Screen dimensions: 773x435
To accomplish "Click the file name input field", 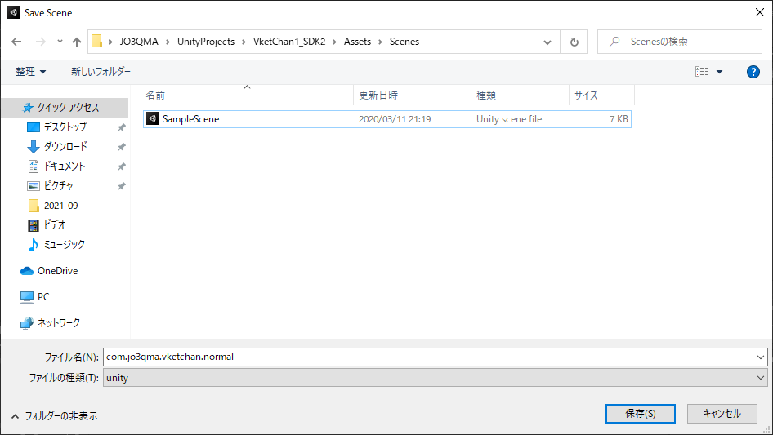I will [428, 357].
